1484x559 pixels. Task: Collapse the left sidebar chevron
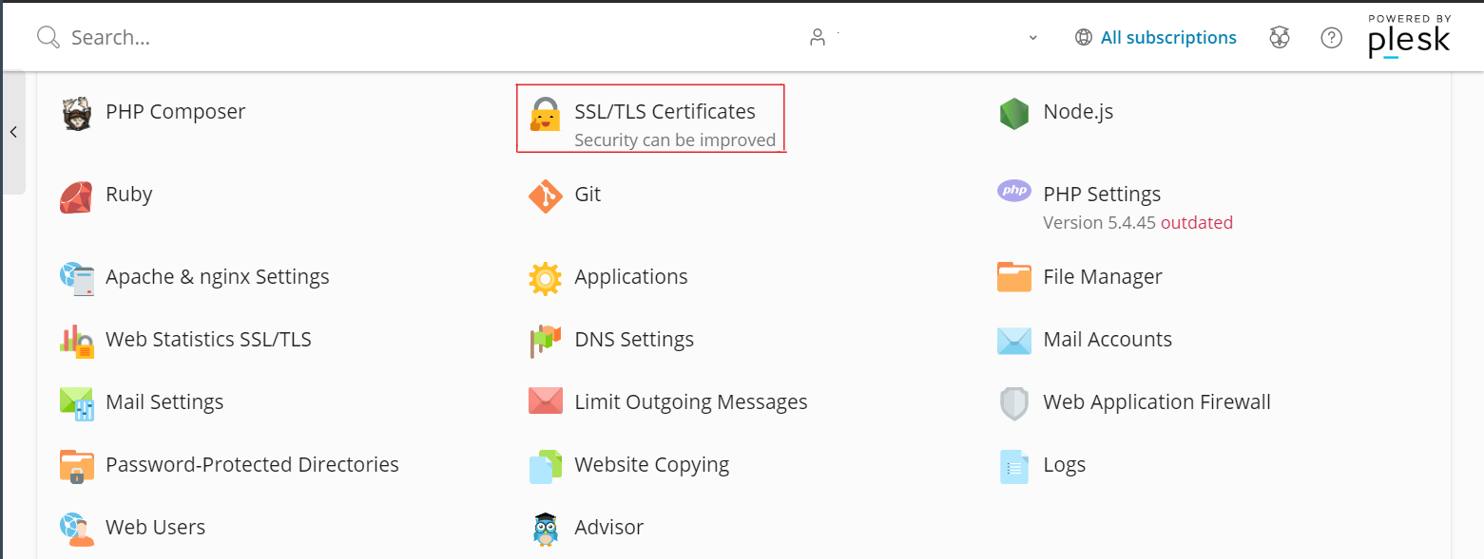(13, 132)
